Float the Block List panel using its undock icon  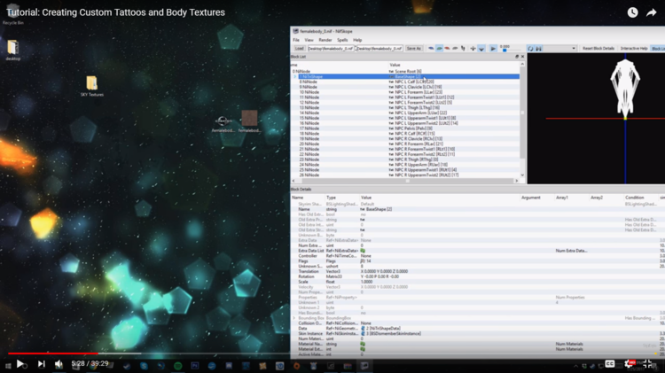tap(517, 57)
